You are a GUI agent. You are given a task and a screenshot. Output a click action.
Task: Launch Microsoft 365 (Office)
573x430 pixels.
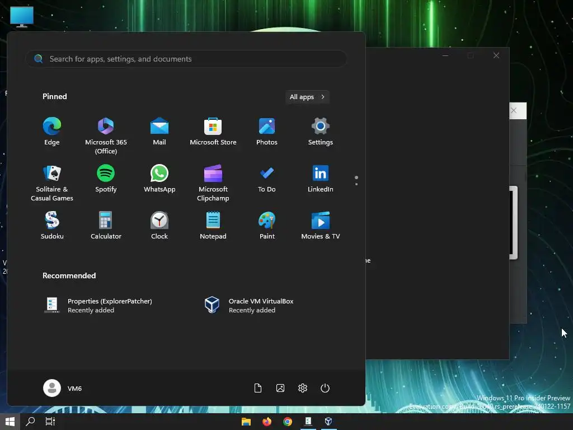(106, 135)
